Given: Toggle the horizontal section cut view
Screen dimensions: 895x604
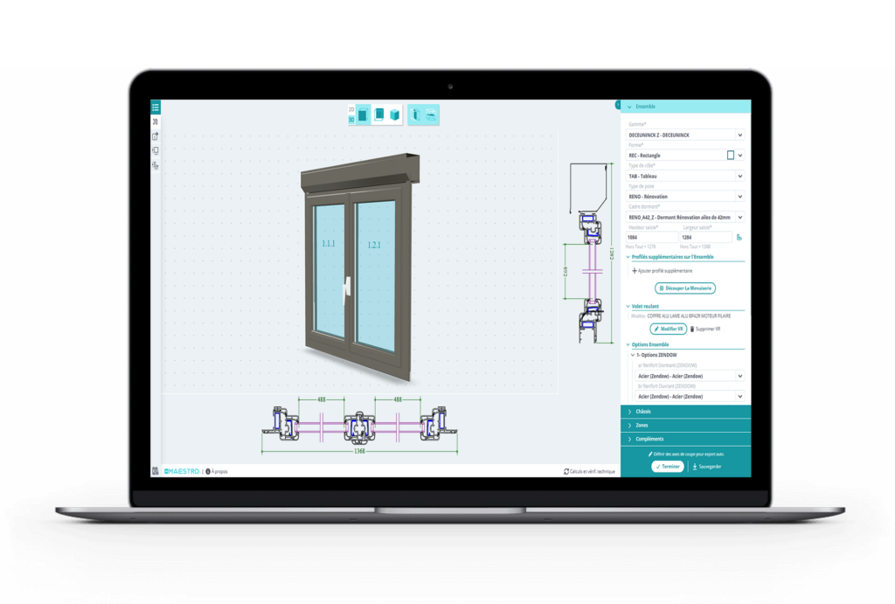Looking at the screenshot, I should (x=431, y=115).
